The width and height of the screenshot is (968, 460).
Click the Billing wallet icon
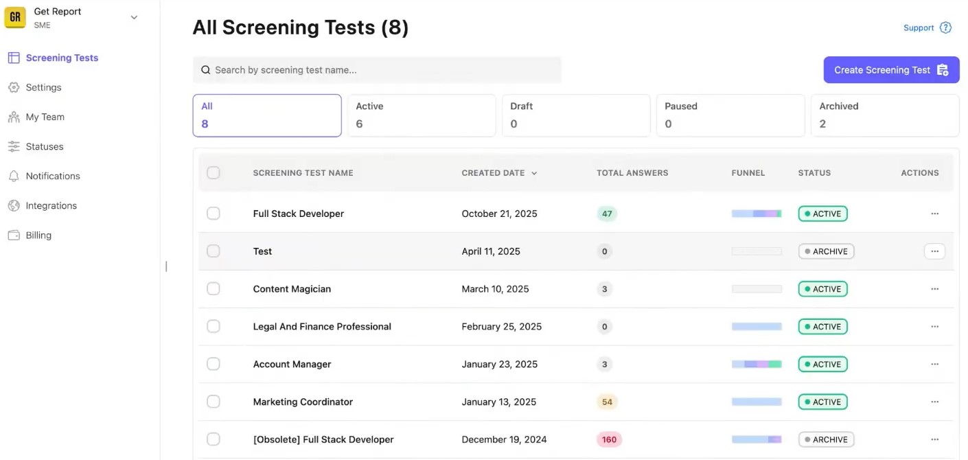click(x=14, y=235)
